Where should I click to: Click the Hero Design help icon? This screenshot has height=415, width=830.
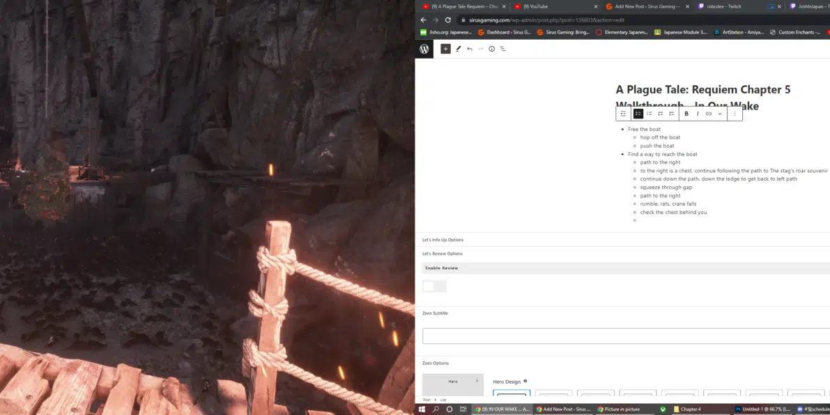coord(525,381)
